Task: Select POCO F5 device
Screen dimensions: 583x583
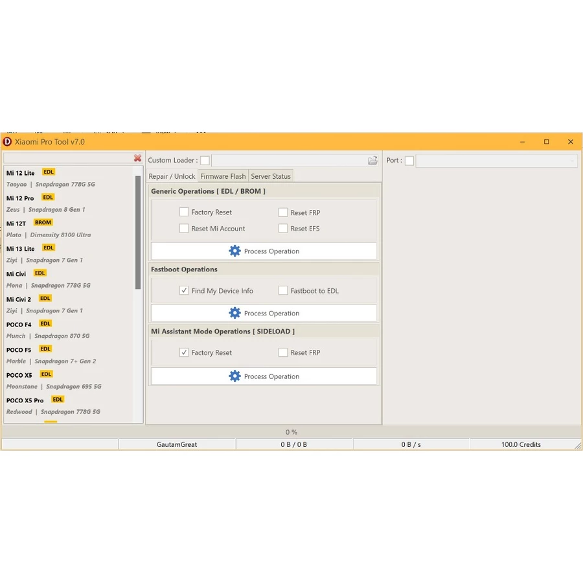Action: coord(69,355)
